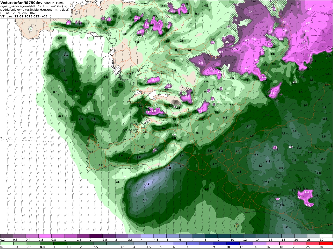
Task: Pick the pale green lower swatch labeled 0.1
Action: [x=7, y=243]
